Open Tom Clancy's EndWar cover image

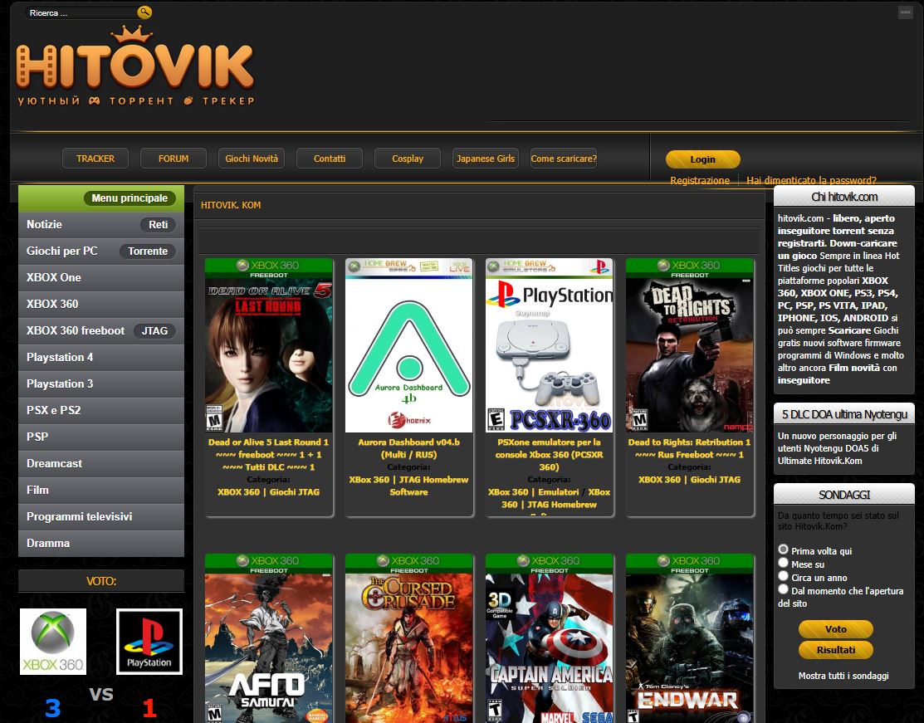click(x=689, y=638)
